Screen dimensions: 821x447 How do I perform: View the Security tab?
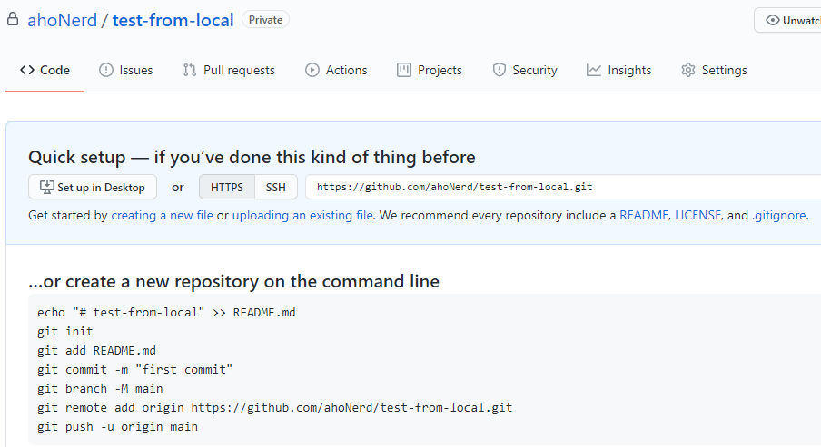coord(525,70)
